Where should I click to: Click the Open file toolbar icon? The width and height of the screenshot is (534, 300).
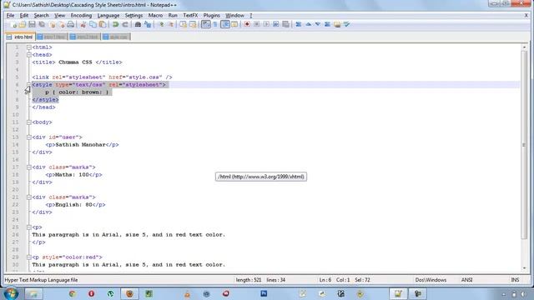click(23, 24)
